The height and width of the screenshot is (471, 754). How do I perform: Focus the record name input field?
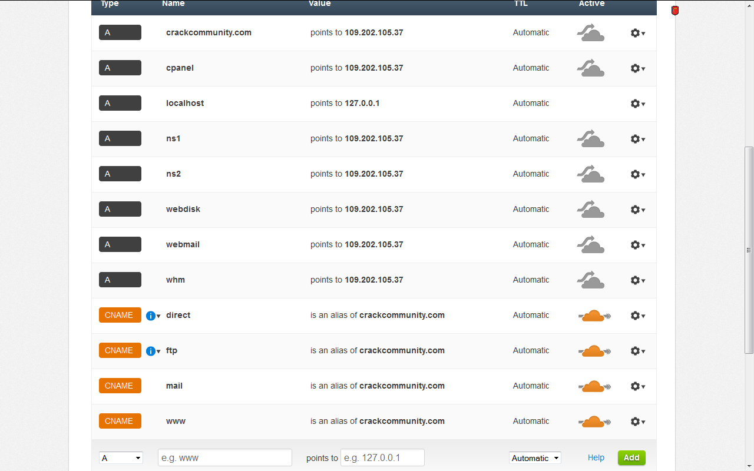(225, 457)
